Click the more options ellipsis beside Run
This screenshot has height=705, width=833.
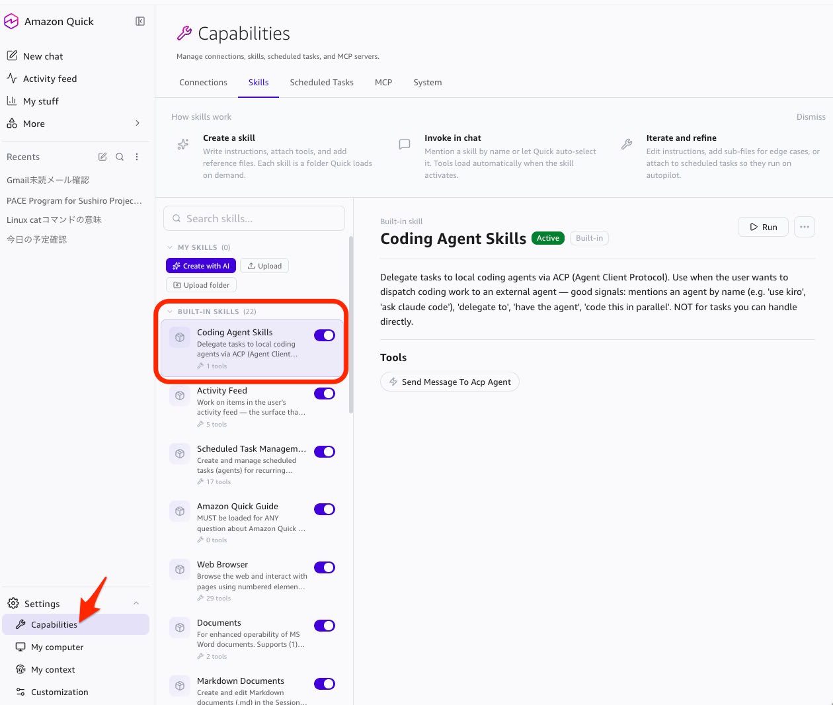(x=804, y=227)
